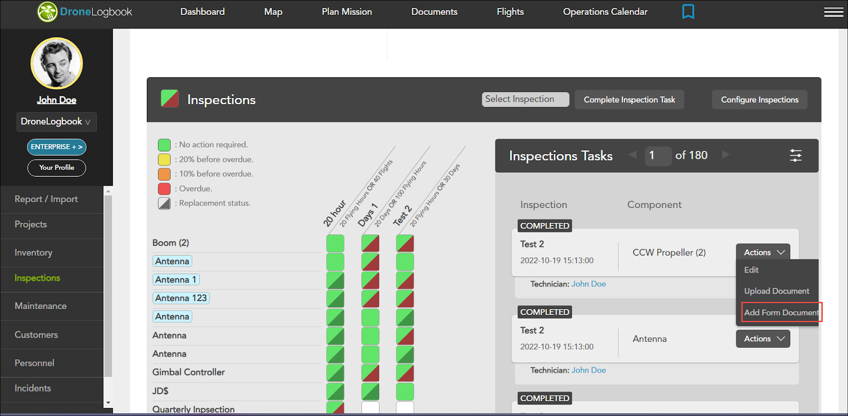Viewport: 848px width, 416px height.
Task: Click the Antenna 1 component tag
Action: 176,280
